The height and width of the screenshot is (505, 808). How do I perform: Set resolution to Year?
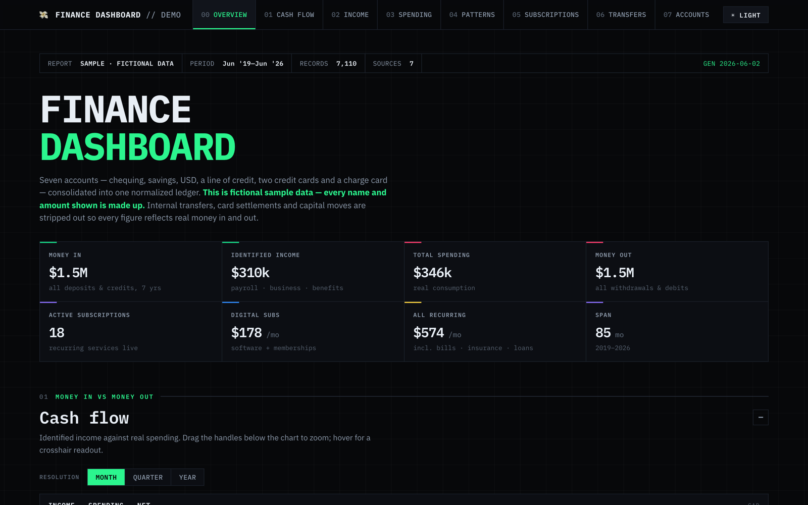point(187,477)
